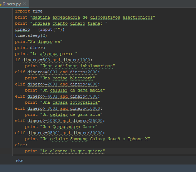Viewport: 196px width, 172px height.
Task: Click the 'else' breadcrumb at the bottom
Action: tap(20, 161)
